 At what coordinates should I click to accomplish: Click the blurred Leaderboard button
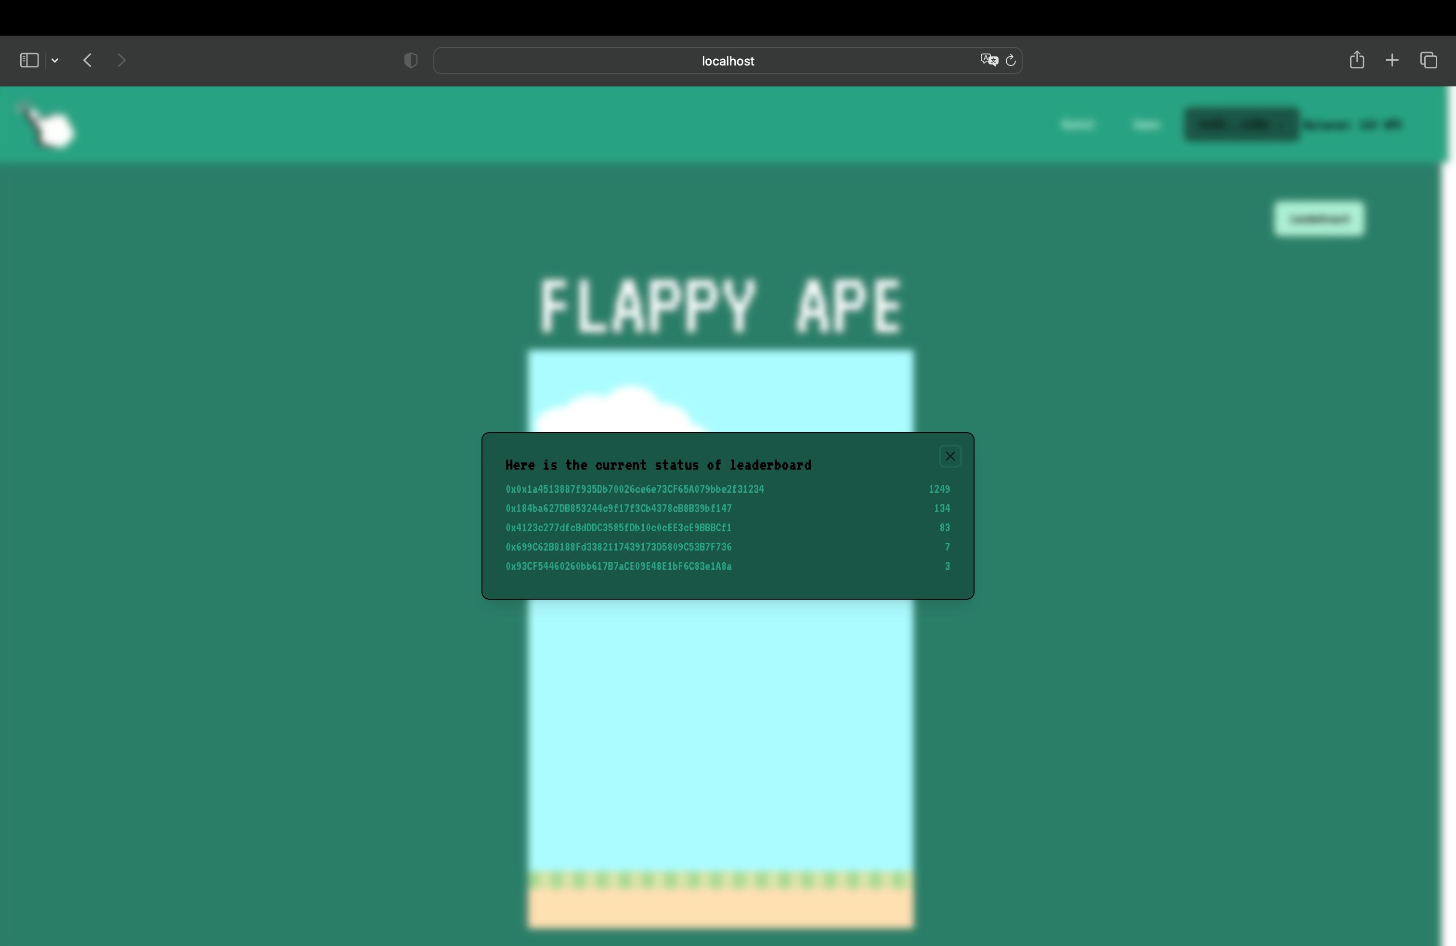point(1319,219)
